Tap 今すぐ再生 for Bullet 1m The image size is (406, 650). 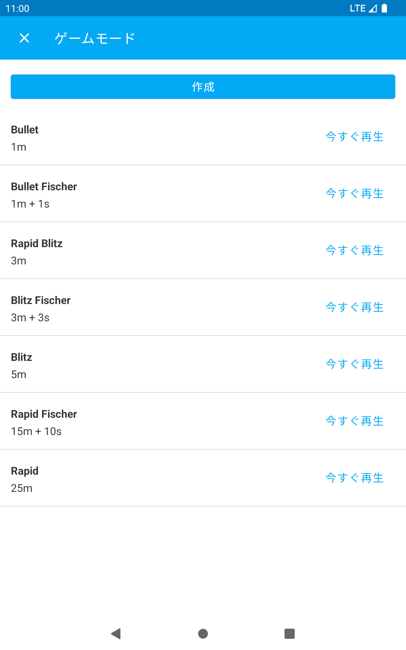[x=354, y=137]
